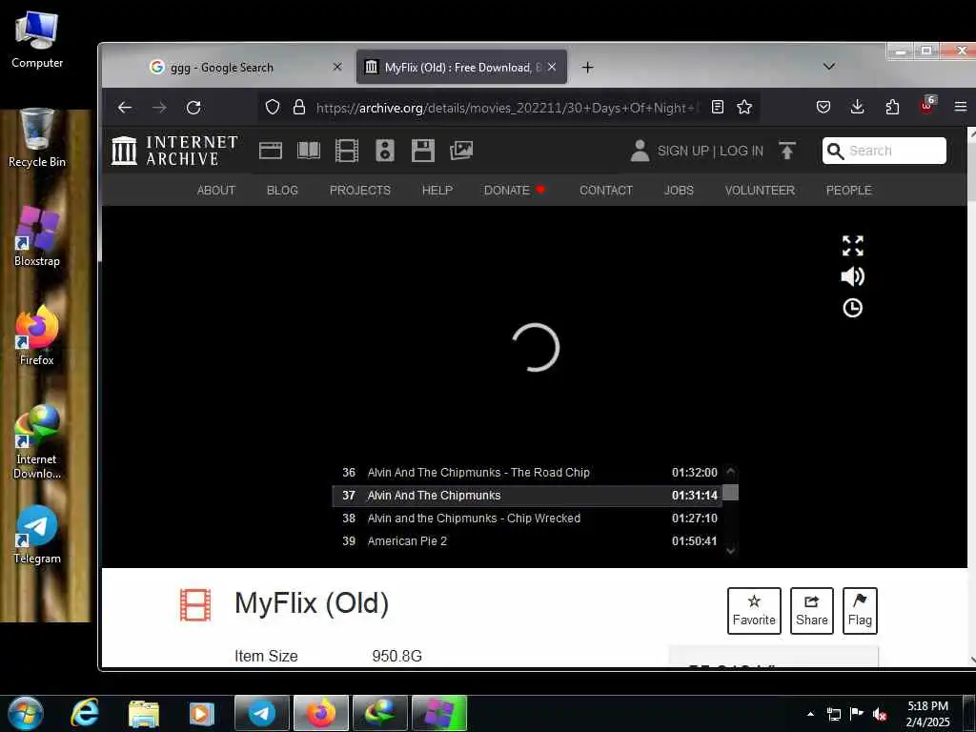Click SIGN UP | LOG IN link
Image resolution: width=976 pixels, height=732 pixels.
coord(710,151)
